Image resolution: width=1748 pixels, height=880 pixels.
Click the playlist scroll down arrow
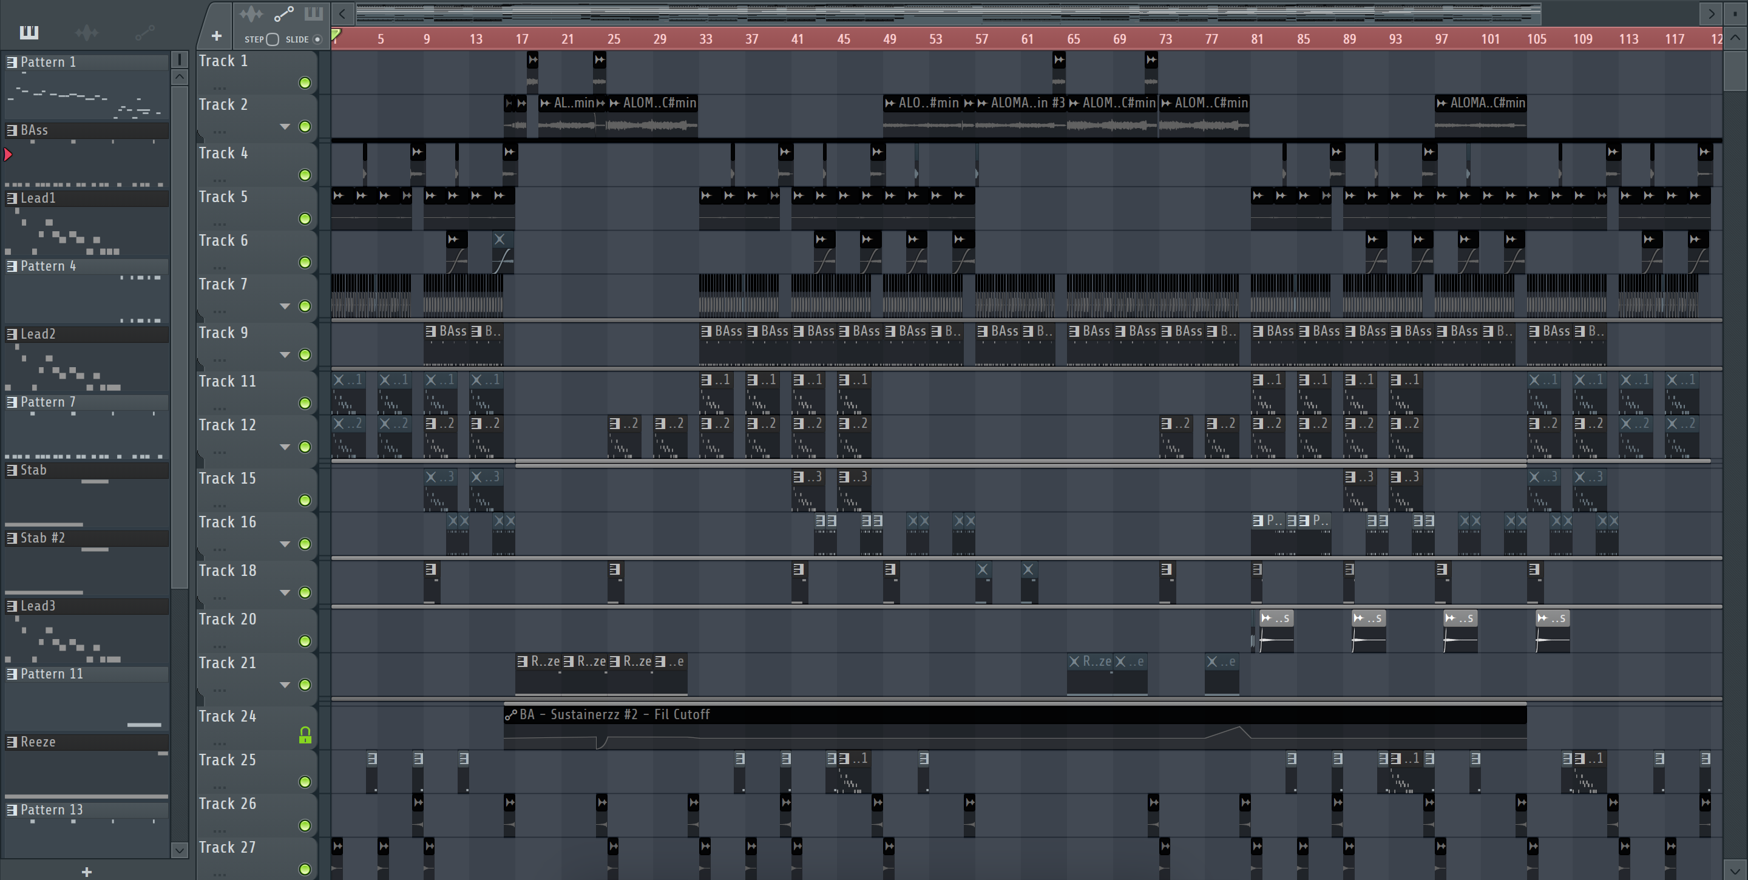pos(1735,870)
